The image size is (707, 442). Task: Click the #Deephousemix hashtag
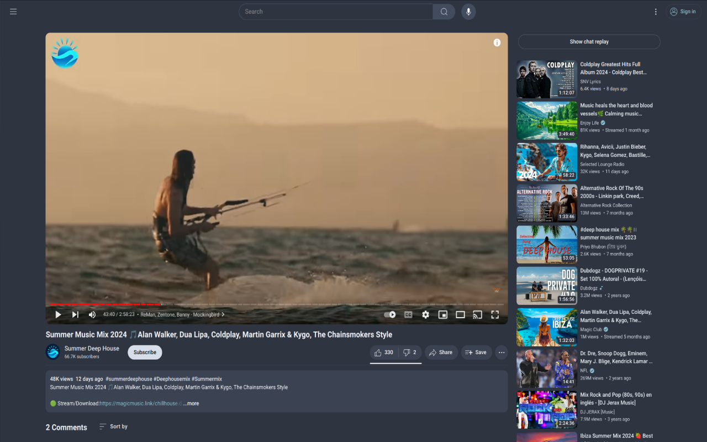[172, 379]
